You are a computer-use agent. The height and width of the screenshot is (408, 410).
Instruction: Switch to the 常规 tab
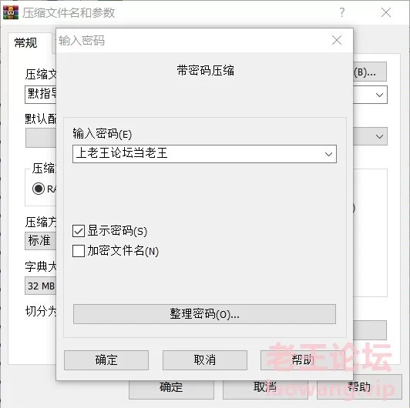(25, 43)
